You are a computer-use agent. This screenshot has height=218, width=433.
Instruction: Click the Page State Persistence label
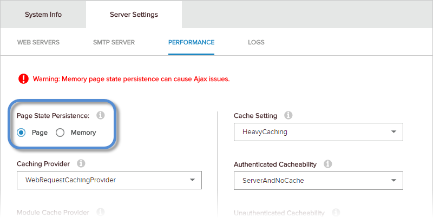[53, 116]
